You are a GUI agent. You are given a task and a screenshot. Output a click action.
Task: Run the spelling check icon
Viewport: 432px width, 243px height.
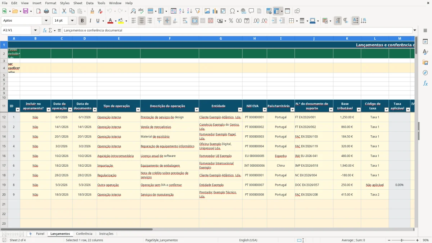141,11
